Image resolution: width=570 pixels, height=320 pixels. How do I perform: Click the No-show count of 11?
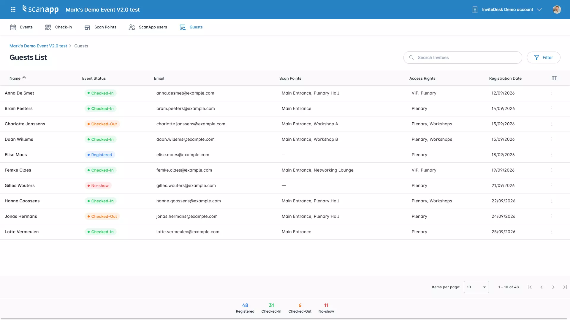326,308
